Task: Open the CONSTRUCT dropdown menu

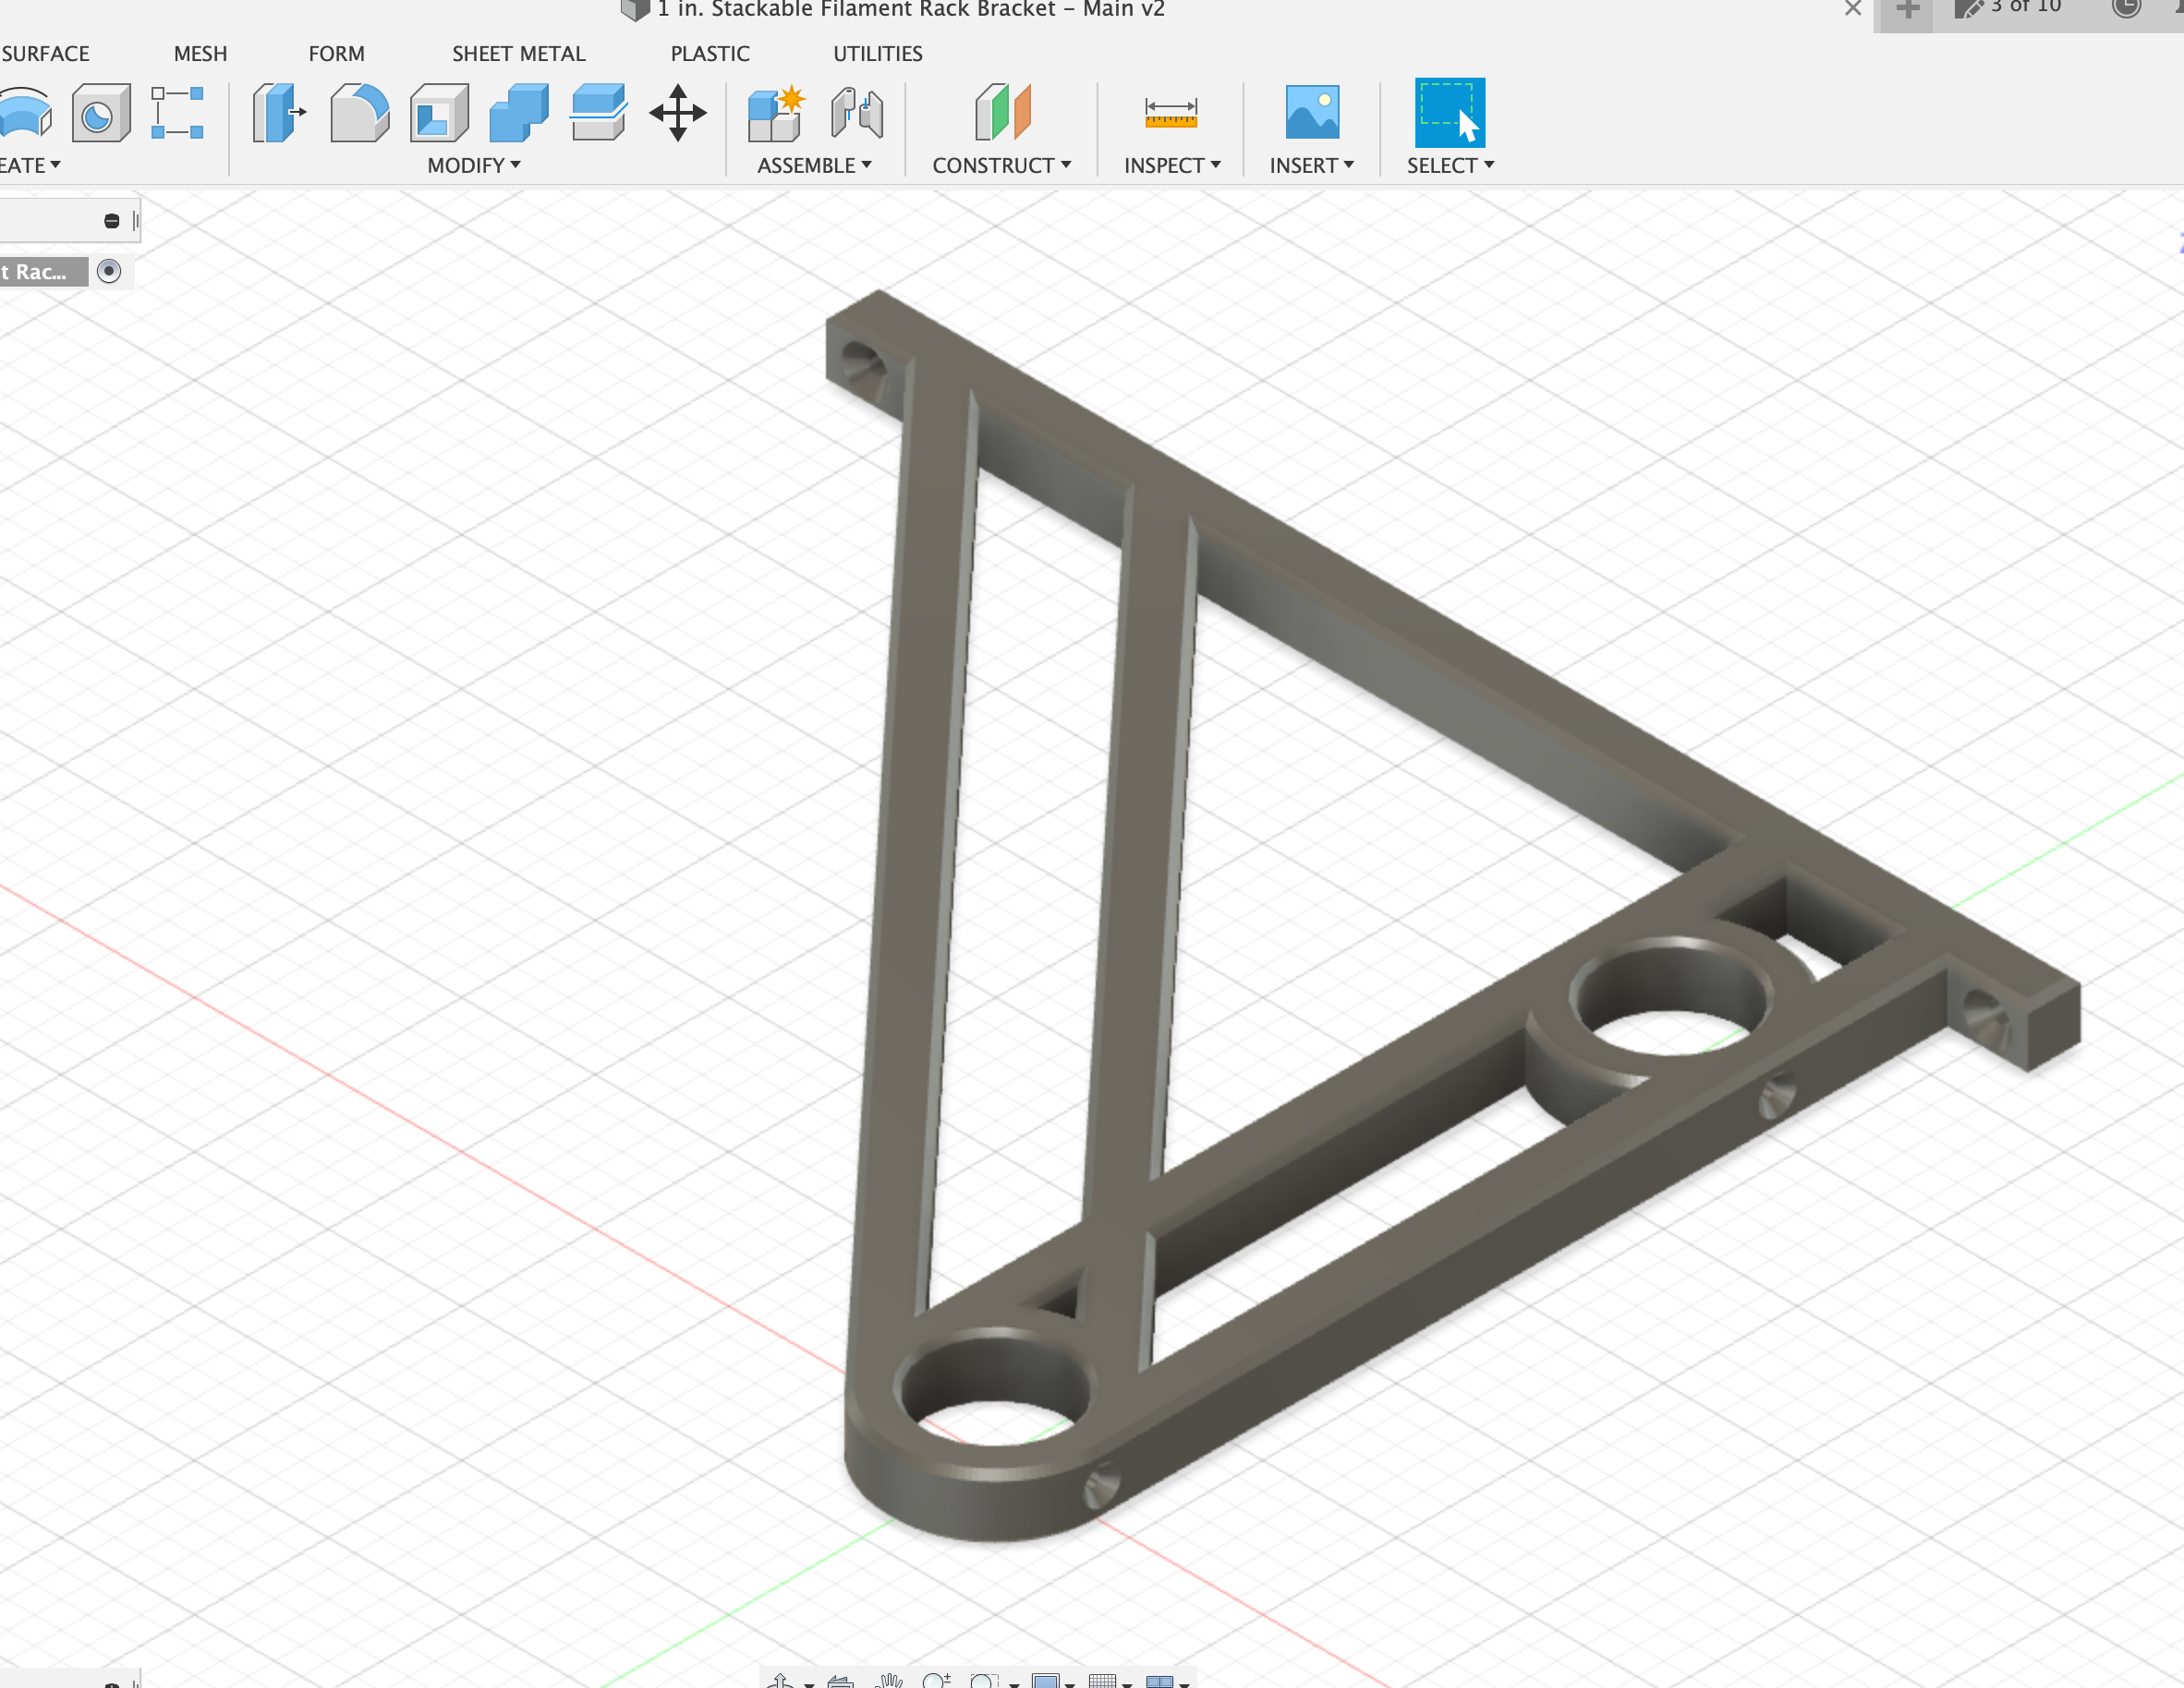Action: 1002,165
